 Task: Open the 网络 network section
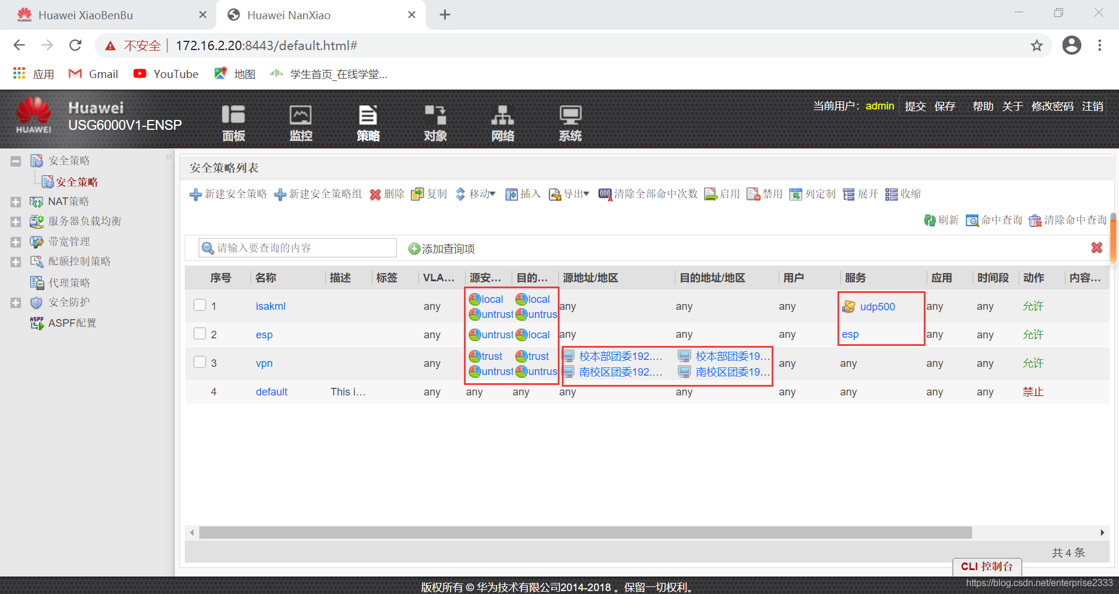click(x=502, y=123)
